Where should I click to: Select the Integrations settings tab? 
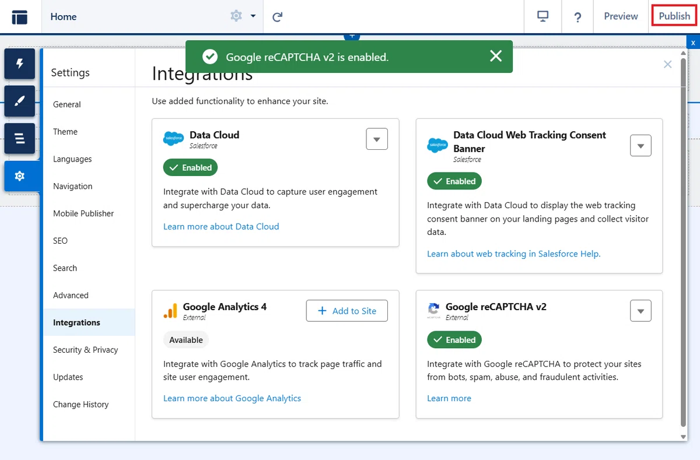point(89,322)
